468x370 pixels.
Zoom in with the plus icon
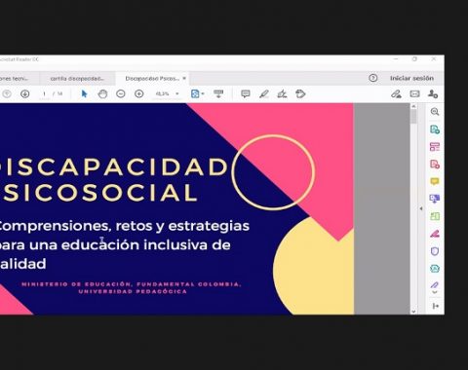point(139,94)
